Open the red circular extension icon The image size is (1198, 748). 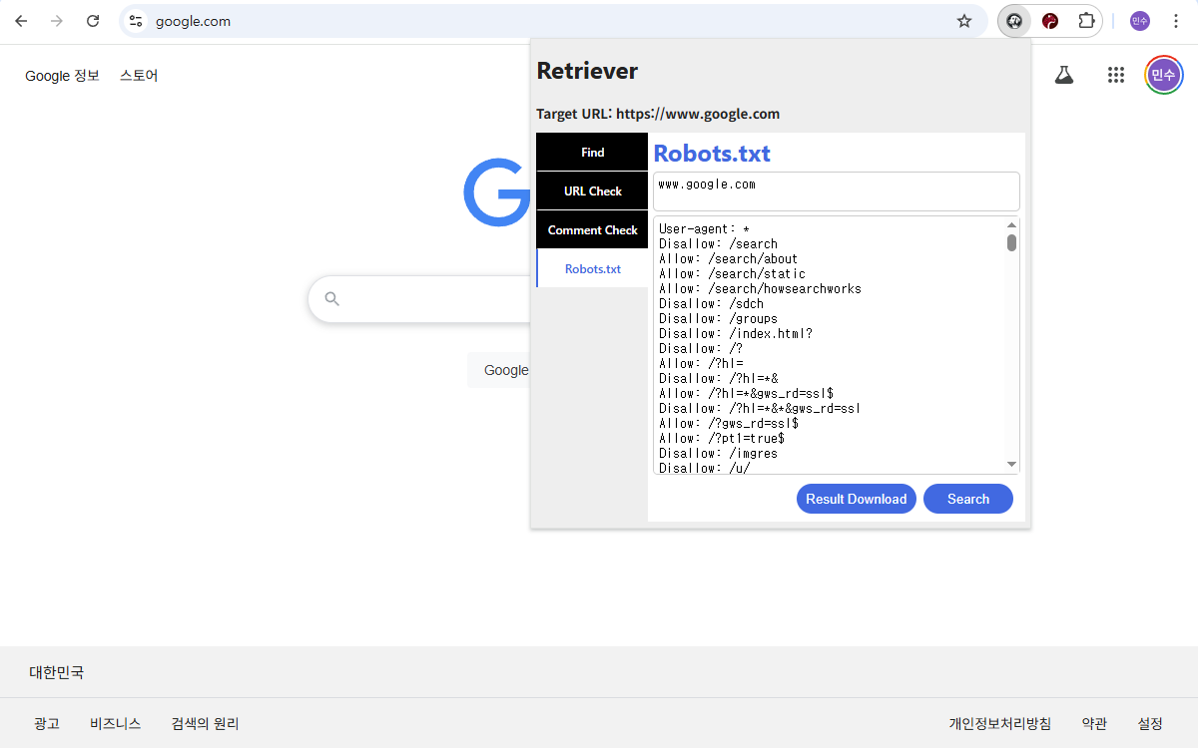[x=1050, y=21]
